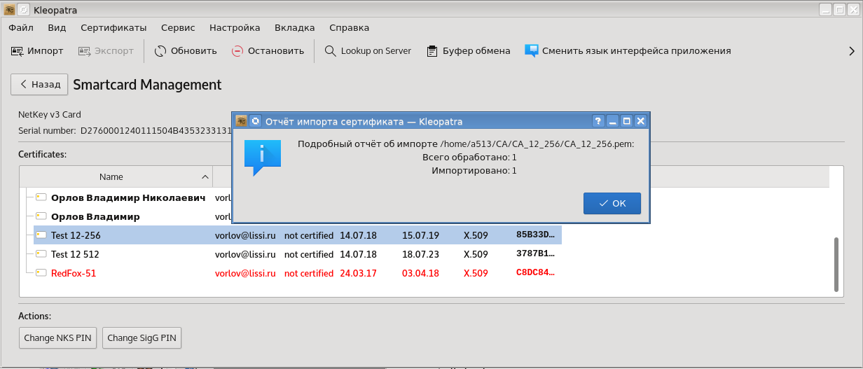Open the Сервис menu

click(x=178, y=28)
